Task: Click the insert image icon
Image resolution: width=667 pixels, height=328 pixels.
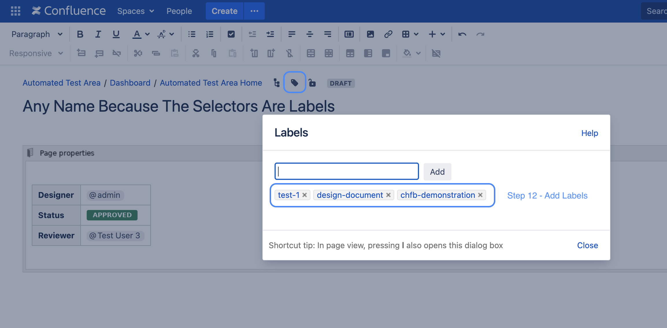Action: click(370, 34)
